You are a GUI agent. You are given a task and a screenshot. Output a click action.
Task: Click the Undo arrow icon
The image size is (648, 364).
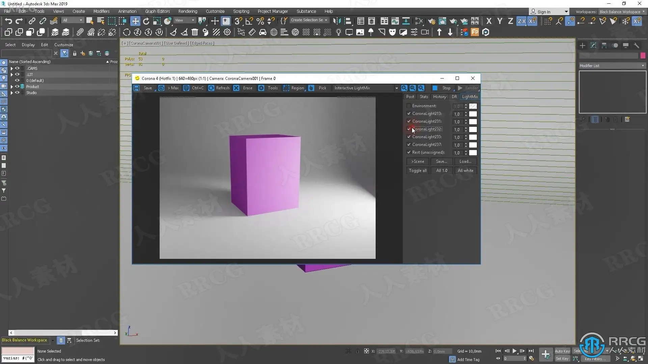(8, 21)
